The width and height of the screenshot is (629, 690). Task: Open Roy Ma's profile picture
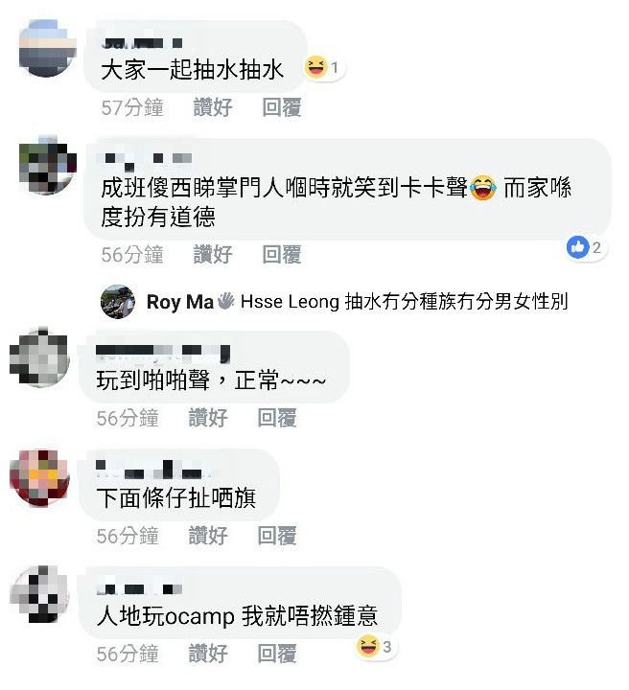(x=118, y=302)
